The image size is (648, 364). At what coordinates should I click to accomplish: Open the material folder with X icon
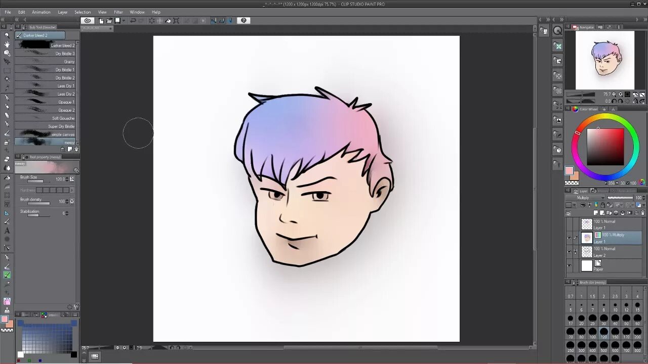click(557, 46)
